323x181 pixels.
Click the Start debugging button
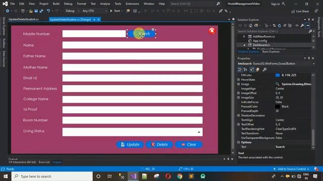click(x=115, y=11)
